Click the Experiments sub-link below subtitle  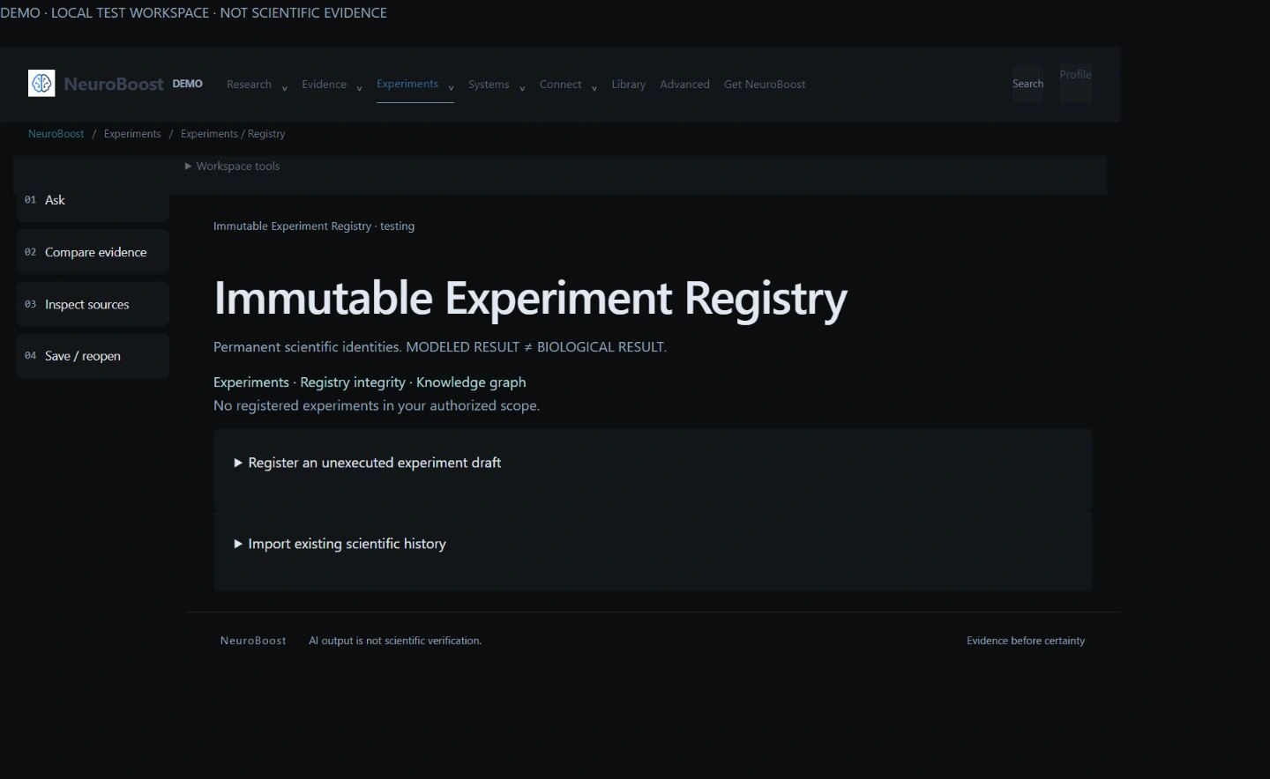point(251,382)
